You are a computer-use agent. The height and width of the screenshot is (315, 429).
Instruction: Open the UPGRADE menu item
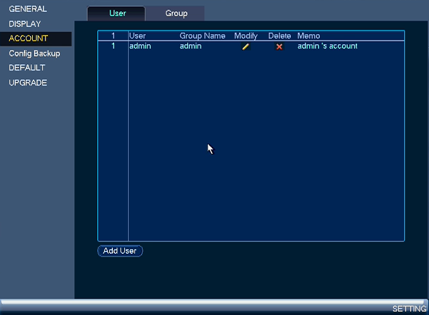[28, 83]
